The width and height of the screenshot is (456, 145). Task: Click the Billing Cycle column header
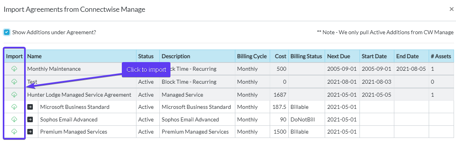click(252, 56)
